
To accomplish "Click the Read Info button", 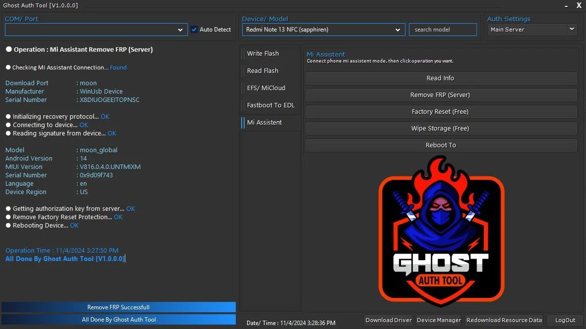I will point(440,78).
